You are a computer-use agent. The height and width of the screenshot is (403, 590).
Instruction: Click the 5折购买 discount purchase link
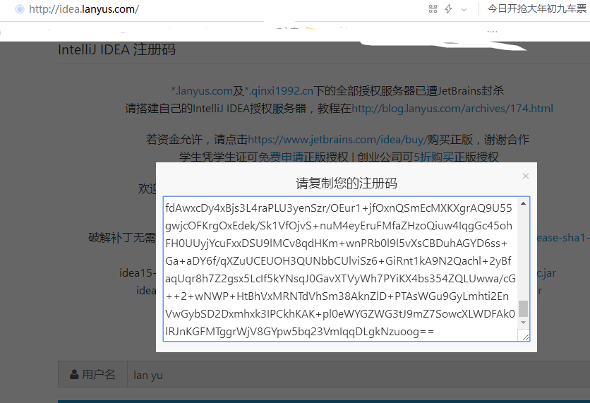point(433,157)
